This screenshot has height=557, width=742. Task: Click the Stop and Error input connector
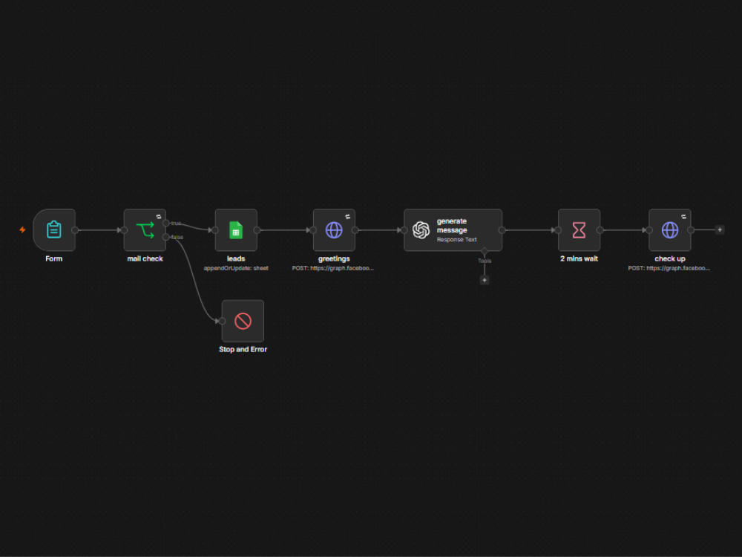(x=222, y=321)
